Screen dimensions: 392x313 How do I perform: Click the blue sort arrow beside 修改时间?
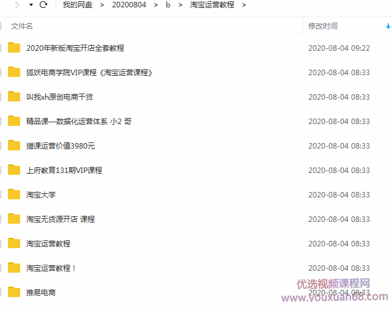[388, 26]
